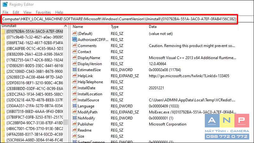Screen dimensions: 254x143
Task: Select the {2DFD8316-9EF1-3210 key
Action: pos(35,83)
